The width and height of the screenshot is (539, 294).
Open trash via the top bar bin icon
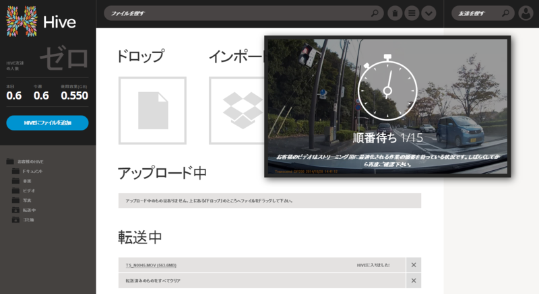click(395, 13)
